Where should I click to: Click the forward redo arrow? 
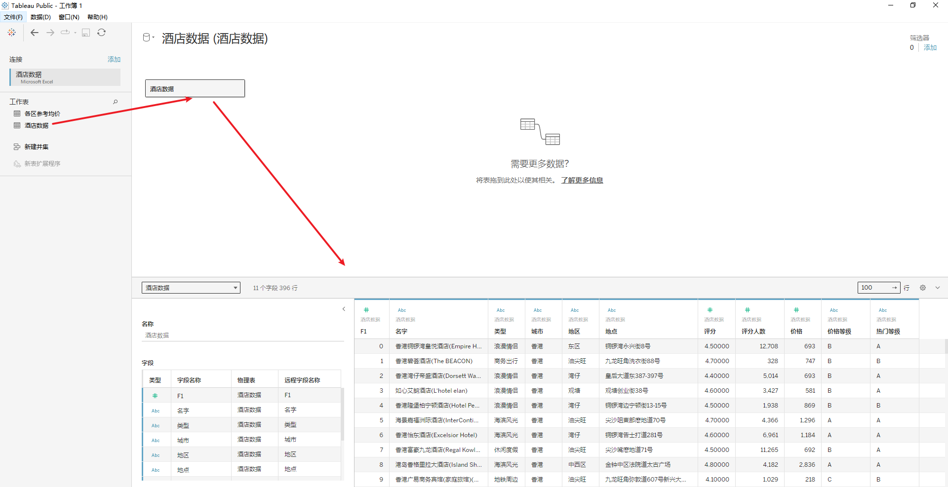[x=50, y=33]
